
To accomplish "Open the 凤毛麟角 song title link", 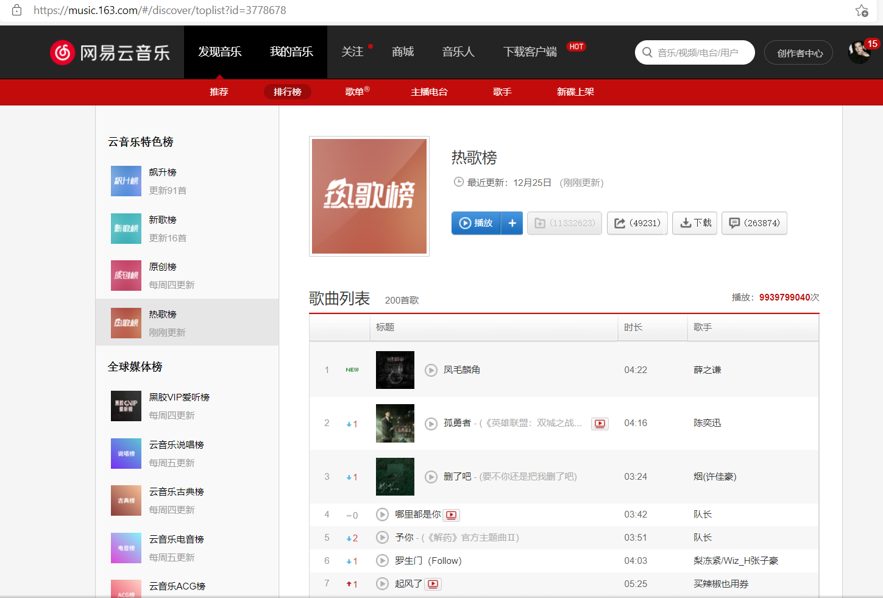I will (x=462, y=370).
